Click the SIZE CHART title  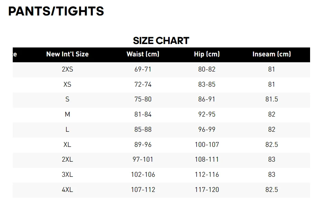pos(161,41)
